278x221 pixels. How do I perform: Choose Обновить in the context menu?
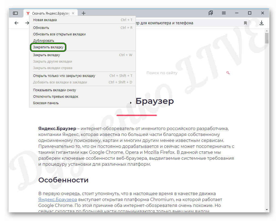tap(83, 28)
